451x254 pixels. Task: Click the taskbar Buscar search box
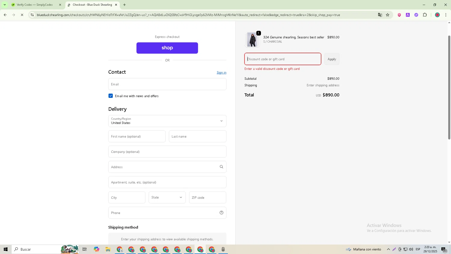point(45,249)
